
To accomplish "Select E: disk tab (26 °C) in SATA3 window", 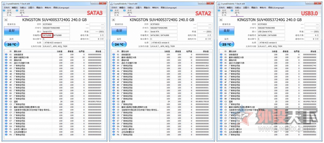I will point(22,13).
